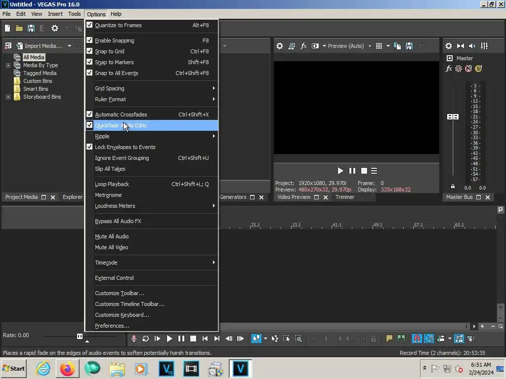Switch to Explorer tab
Image resolution: width=506 pixels, height=379 pixels.
point(73,197)
